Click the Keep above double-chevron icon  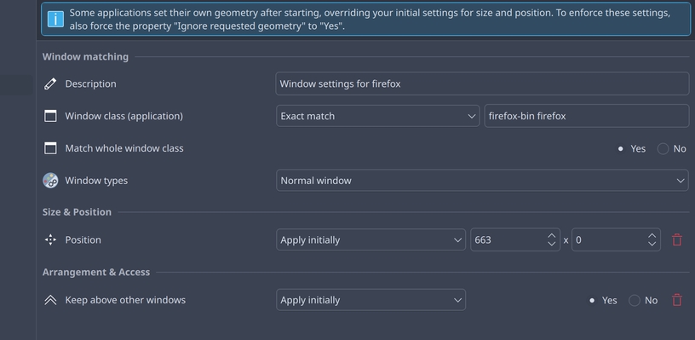click(50, 300)
